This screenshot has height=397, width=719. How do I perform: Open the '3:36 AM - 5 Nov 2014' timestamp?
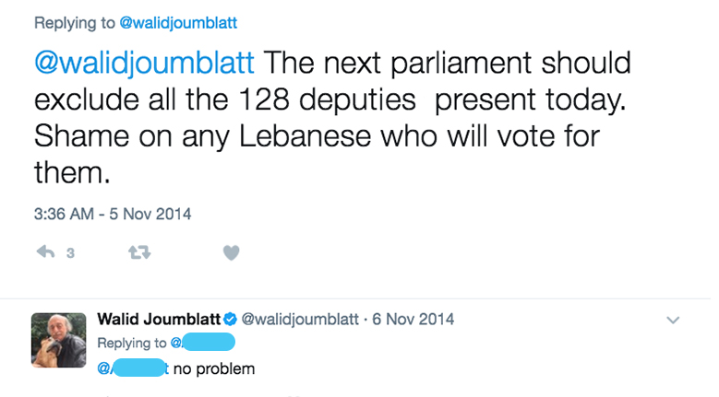coord(112,214)
